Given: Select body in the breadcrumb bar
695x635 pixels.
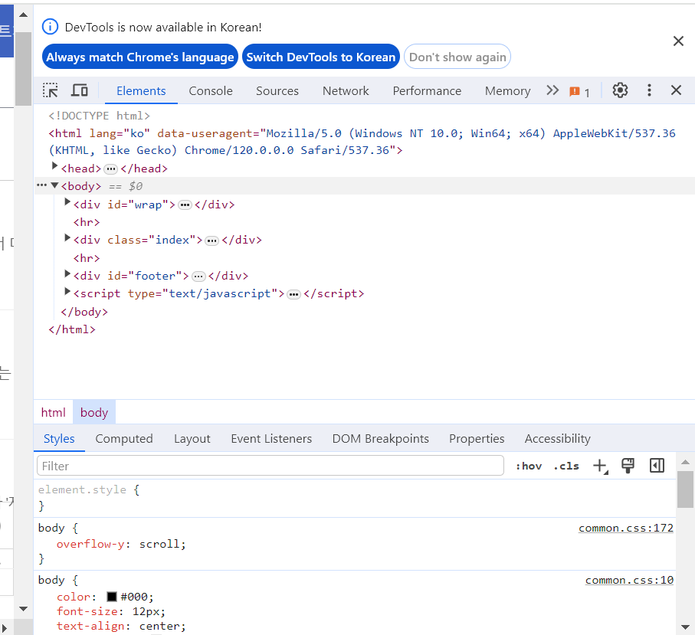Looking at the screenshot, I should (x=94, y=413).
